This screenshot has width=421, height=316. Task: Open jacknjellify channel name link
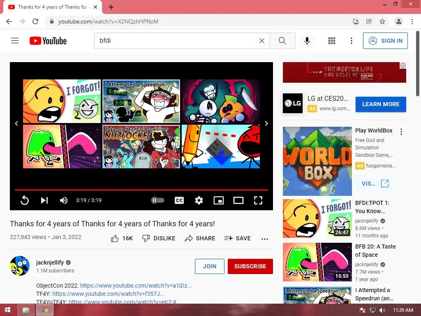click(50, 263)
